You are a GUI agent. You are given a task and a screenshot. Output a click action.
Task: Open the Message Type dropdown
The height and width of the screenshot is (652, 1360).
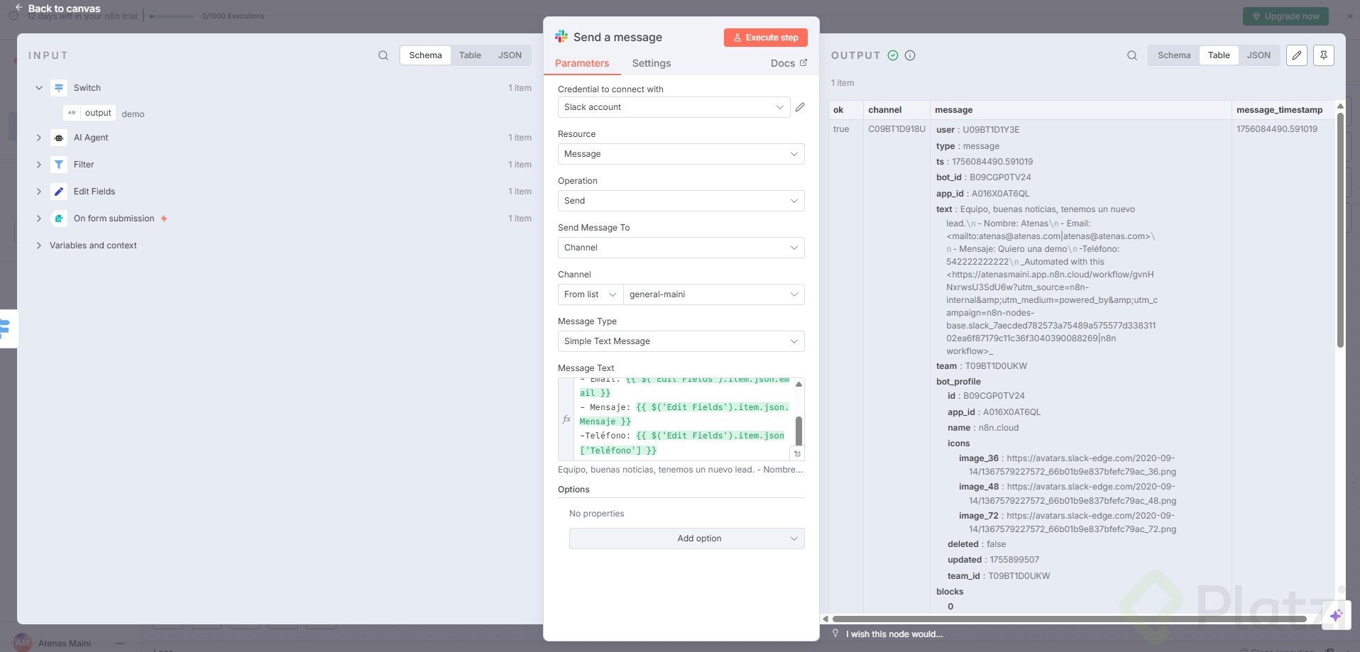[x=681, y=341]
